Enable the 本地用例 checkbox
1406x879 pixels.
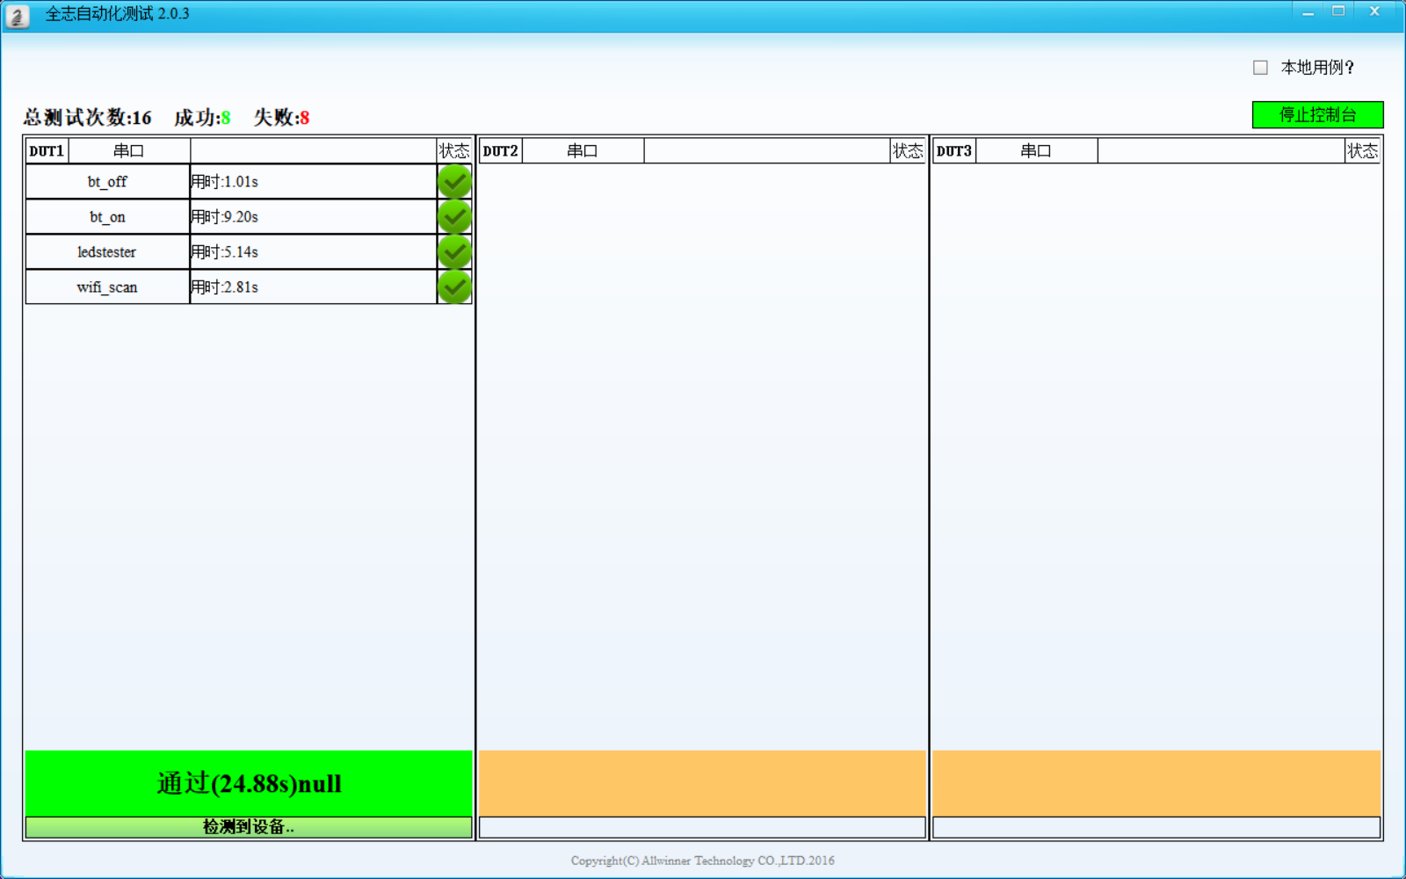coord(1260,68)
